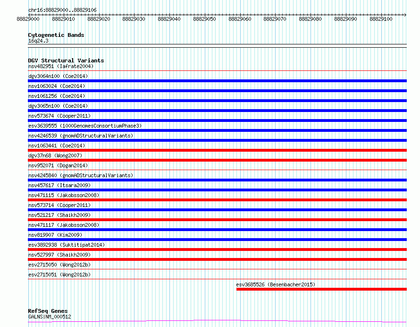Open variant nsv952071 (Dogan2014)
The width and height of the screenshot is (420, 327).
(58, 165)
